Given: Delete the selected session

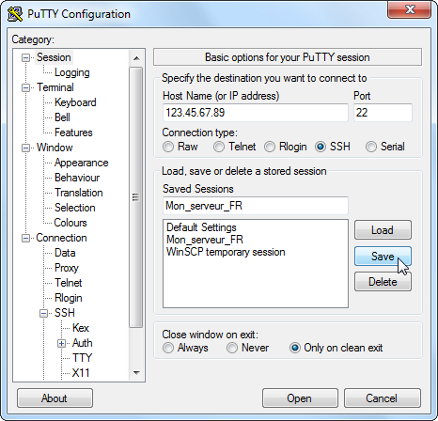Looking at the screenshot, I should tap(383, 282).
